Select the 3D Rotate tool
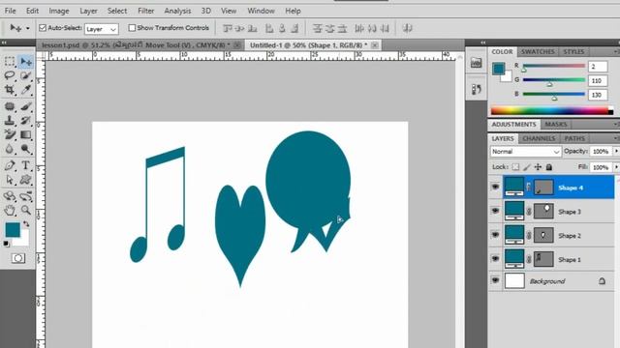 coord(10,196)
